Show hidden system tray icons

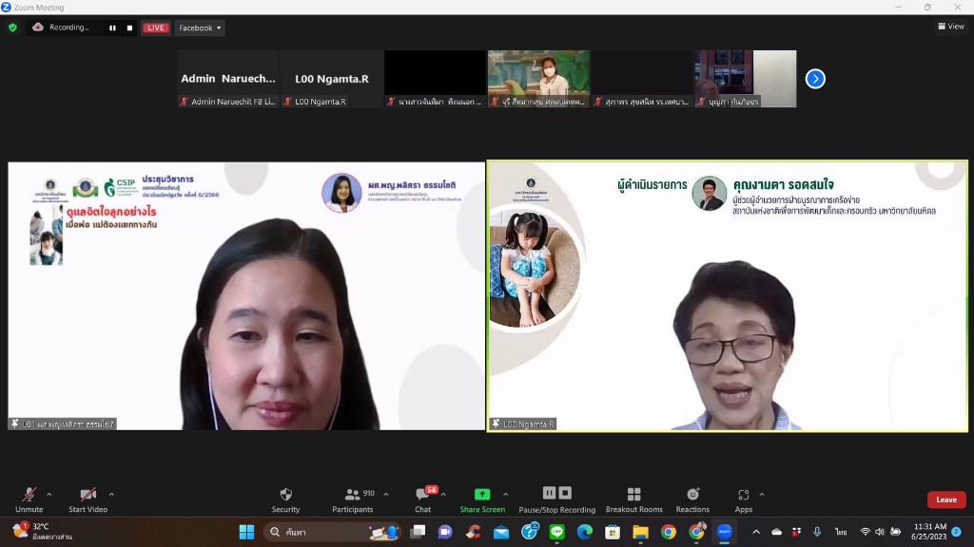(756, 532)
